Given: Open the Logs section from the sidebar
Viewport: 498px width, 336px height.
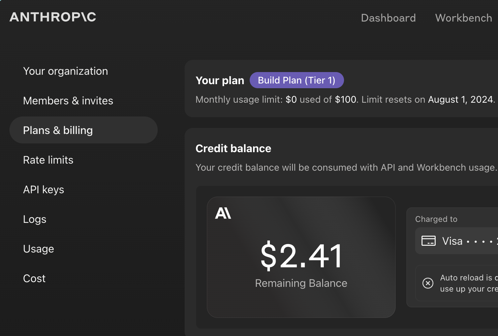Looking at the screenshot, I should 34,219.
